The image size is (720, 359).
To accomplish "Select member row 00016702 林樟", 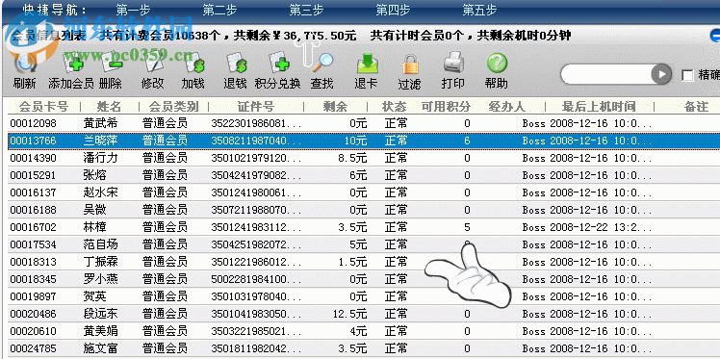I will tap(364, 227).
